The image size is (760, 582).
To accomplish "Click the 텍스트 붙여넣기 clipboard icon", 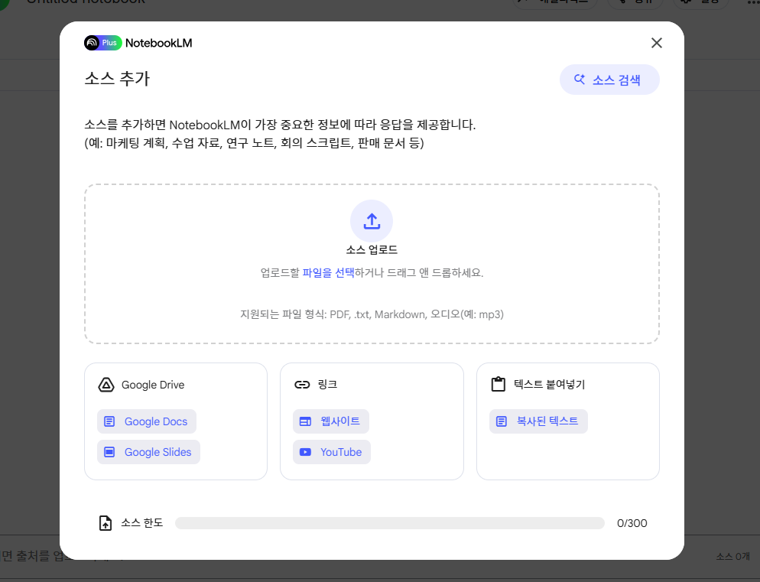I will (x=499, y=385).
